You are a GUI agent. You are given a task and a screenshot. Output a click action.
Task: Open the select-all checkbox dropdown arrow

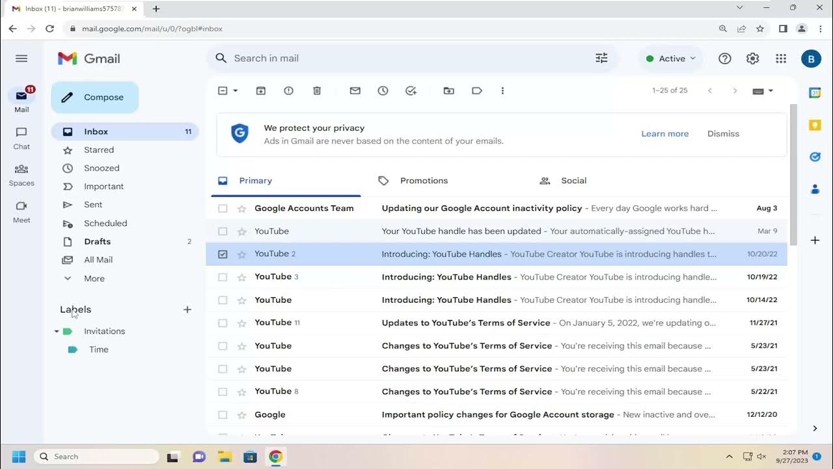pos(236,91)
